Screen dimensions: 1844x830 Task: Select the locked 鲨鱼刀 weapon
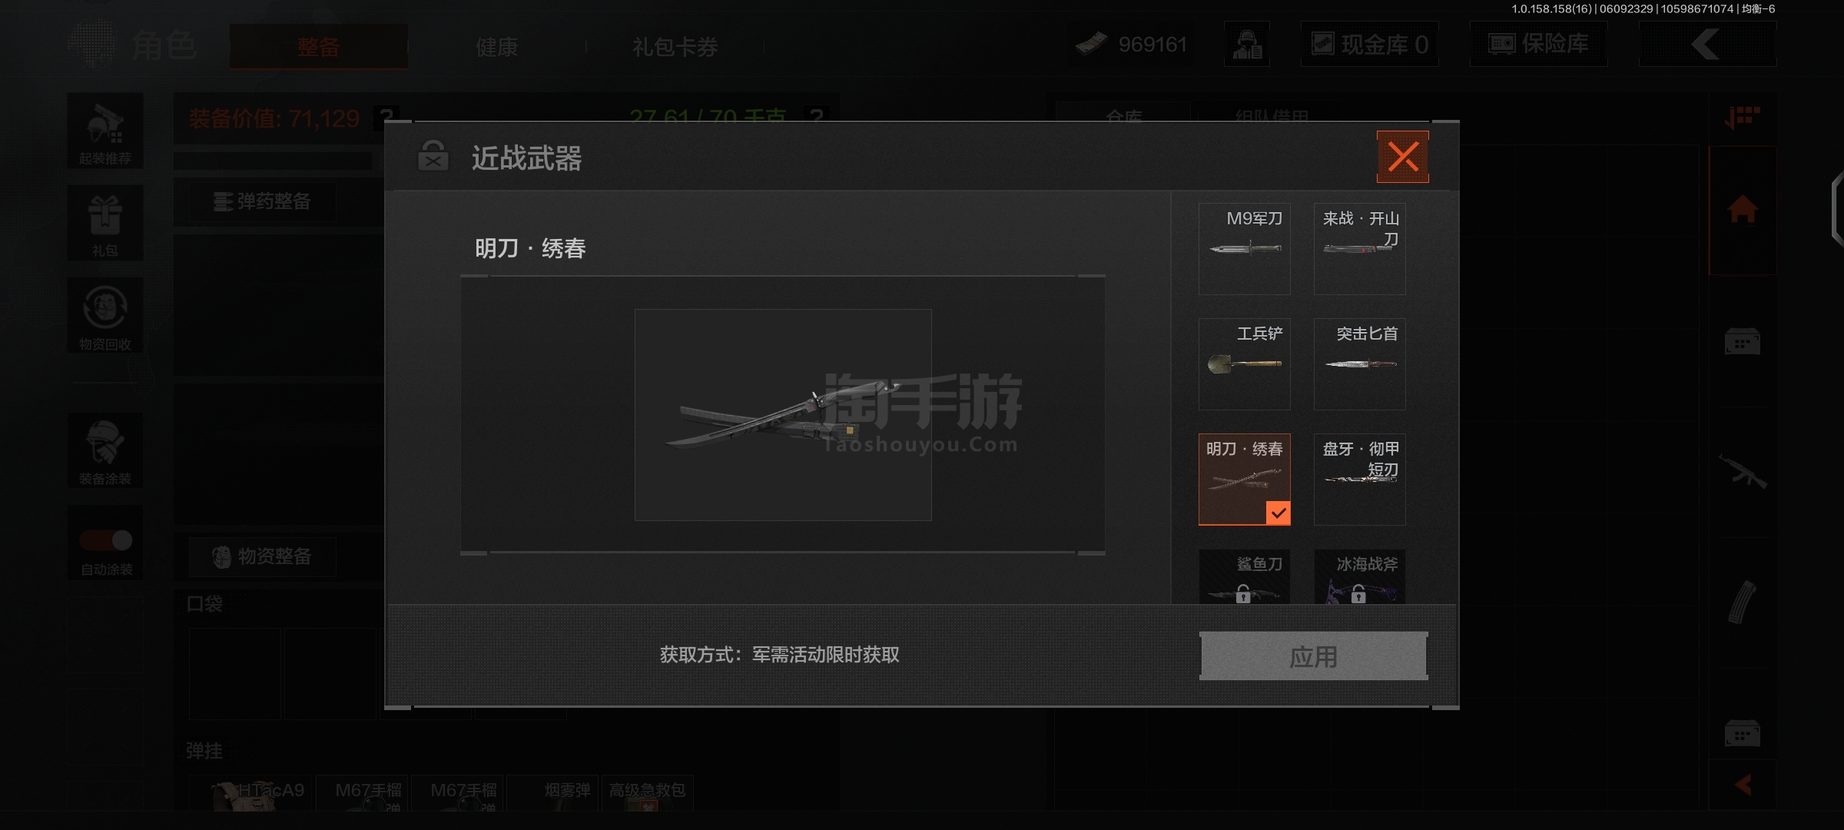point(1244,576)
